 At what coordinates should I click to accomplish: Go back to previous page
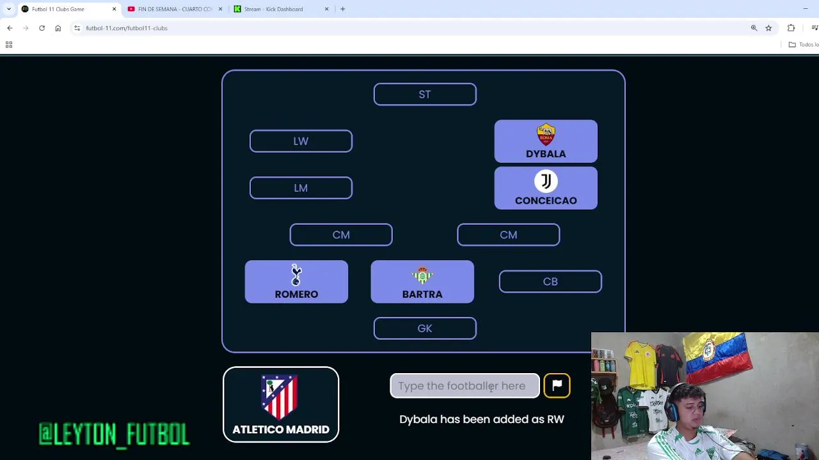[10, 28]
